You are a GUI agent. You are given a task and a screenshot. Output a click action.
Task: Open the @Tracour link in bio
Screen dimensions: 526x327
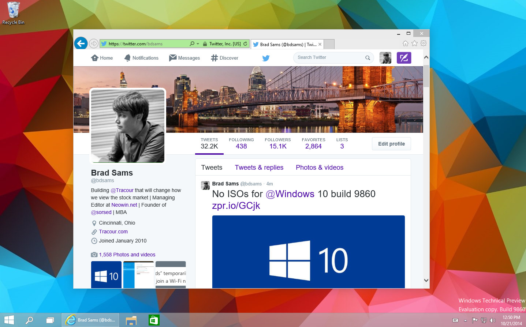(x=122, y=190)
